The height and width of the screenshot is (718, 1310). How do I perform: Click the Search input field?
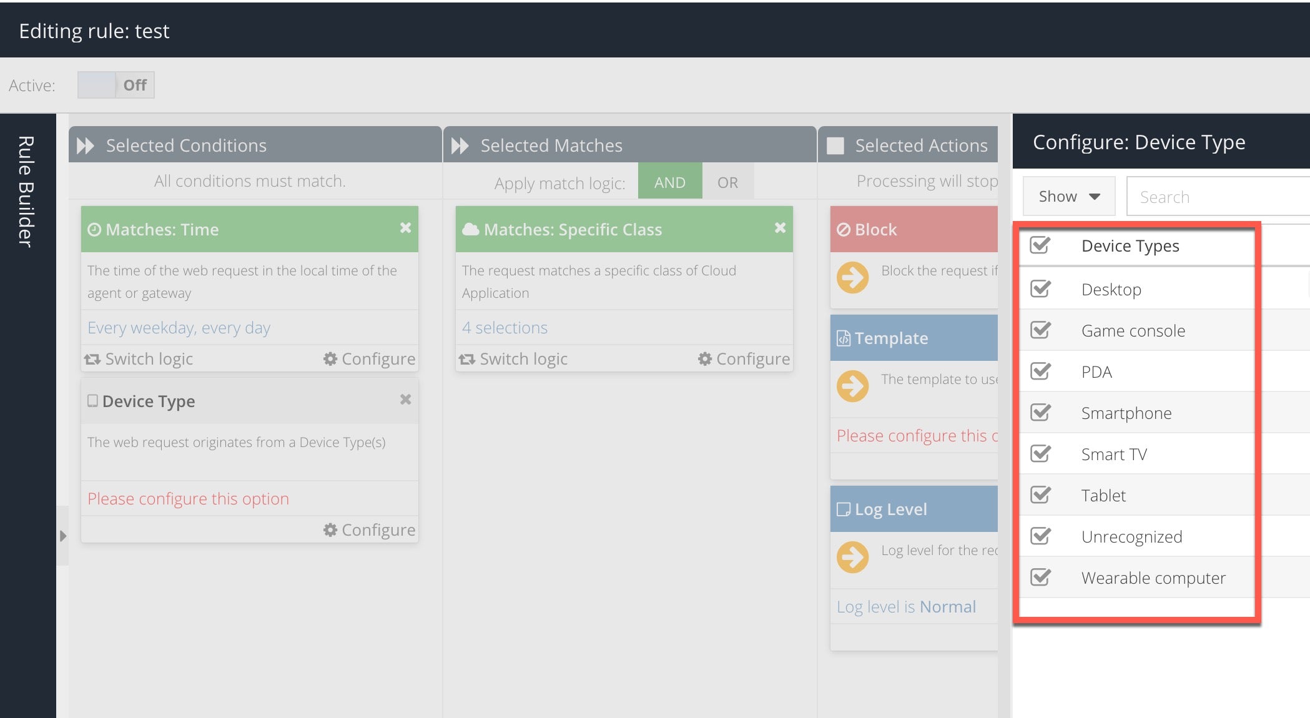(x=1218, y=197)
